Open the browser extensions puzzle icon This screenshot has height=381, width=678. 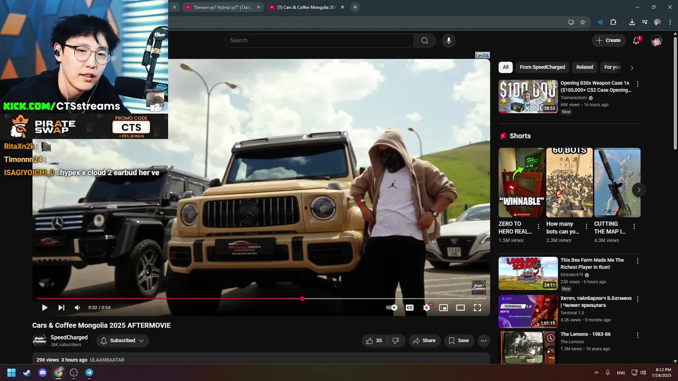(613, 22)
